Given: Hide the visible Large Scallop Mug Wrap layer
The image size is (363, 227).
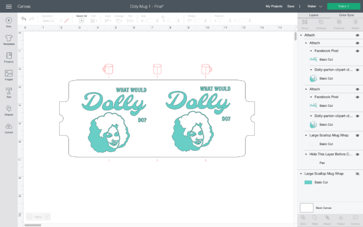Looking at the screenshot, I should click(358, 135).
